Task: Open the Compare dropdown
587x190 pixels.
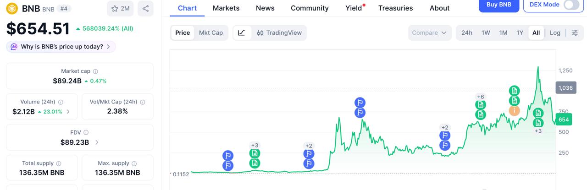Action: (x=429, y=33)
